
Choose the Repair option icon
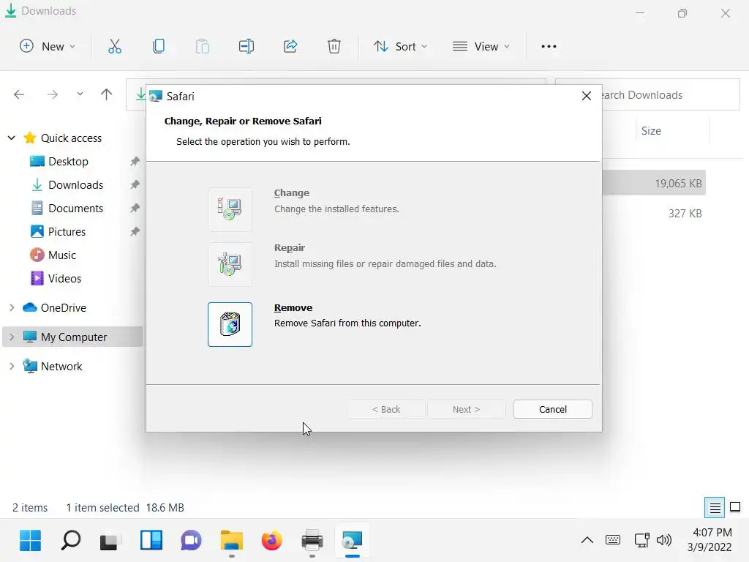(230, 263)
